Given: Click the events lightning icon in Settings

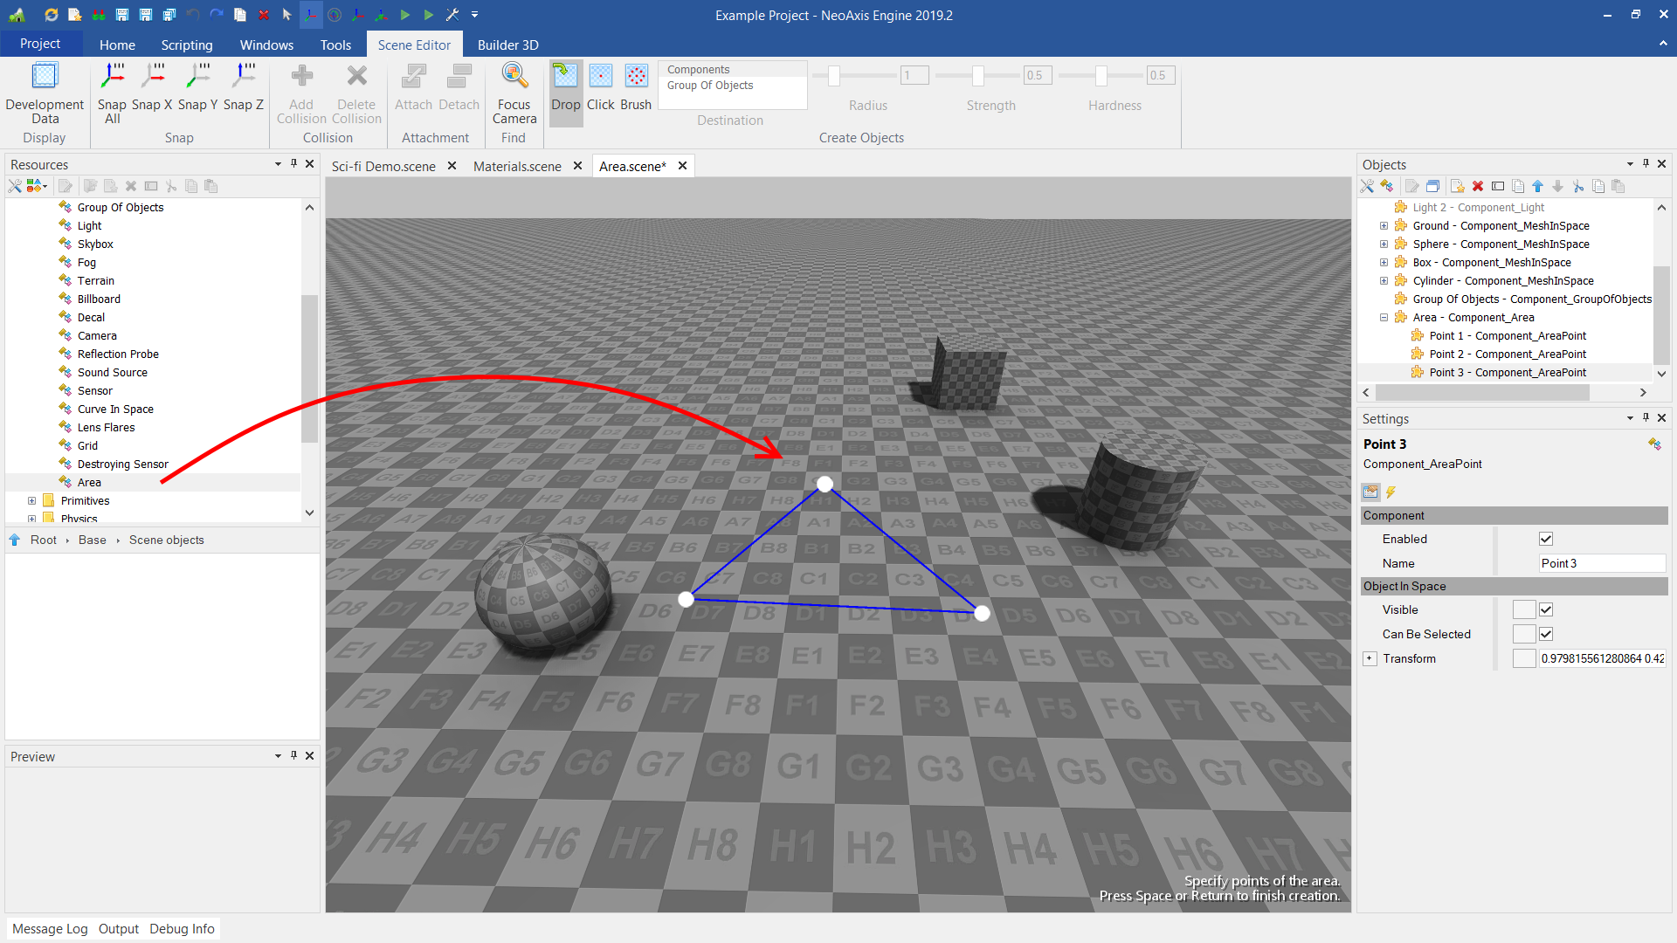Looking at the screenshot, I should point(1391,492).
